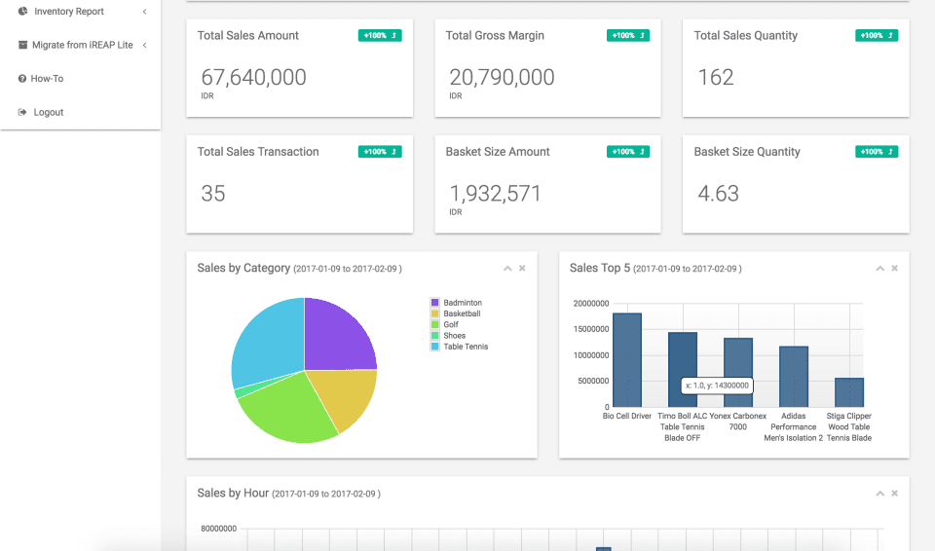The width and height of the screenshot is (935, 551).
Task: Collapse the Sales by Hour panel
Action: (879, 494)
